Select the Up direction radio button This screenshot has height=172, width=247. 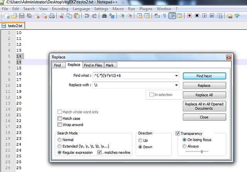tap(140, 140)
